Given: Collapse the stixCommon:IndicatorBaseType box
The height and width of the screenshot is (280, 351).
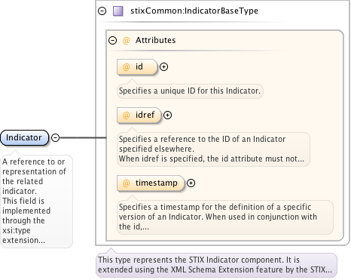Looking at the screenshot, I should pyautogui.click(x=102, y=11).
